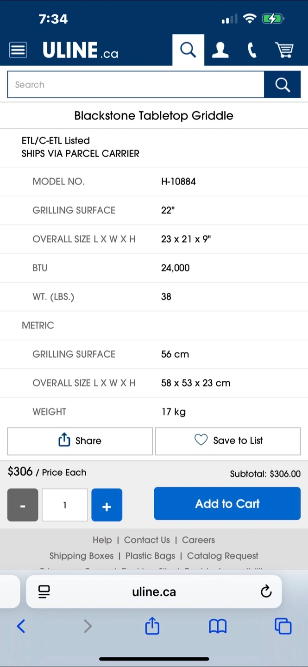Go back with Safari back arrow
Screen dimensions: 308x667
[x=21, y=626]
